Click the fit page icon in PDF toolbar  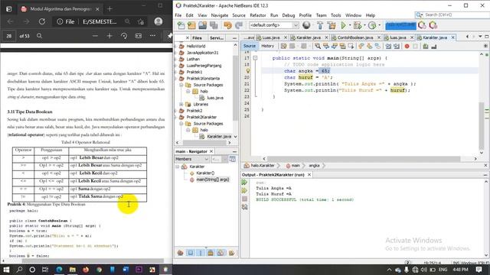(139, 36)
